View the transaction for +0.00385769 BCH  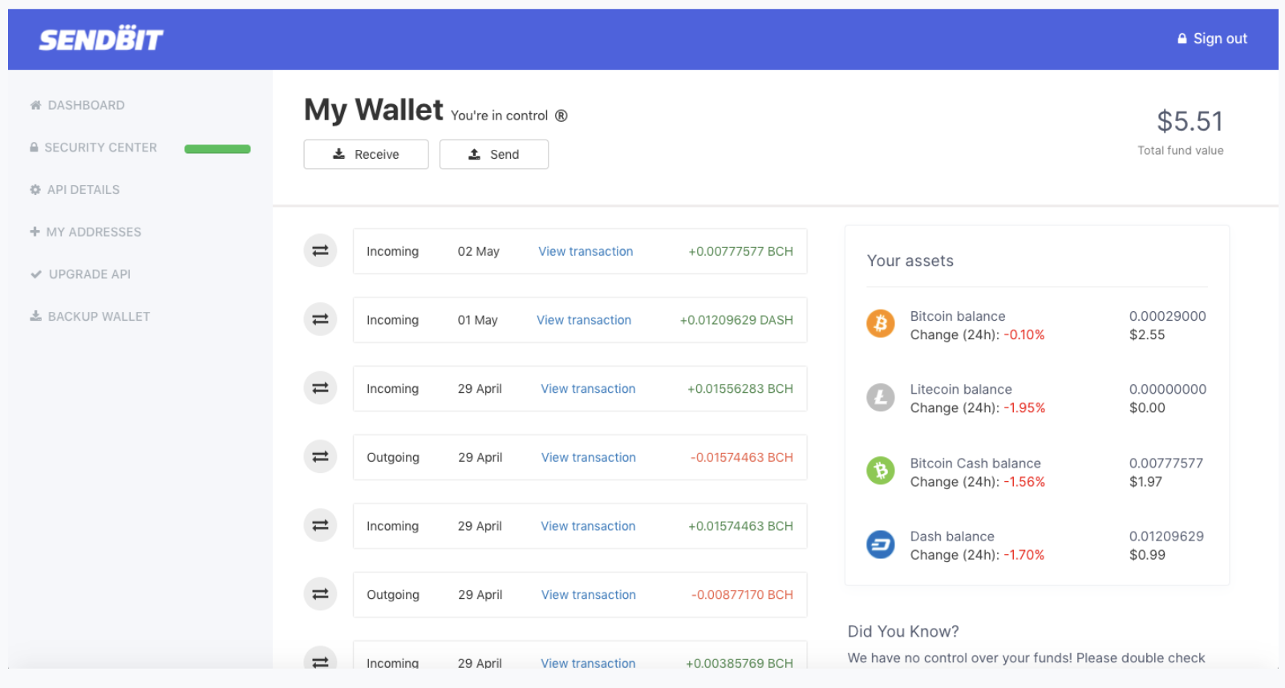click(x=588, y=663)
